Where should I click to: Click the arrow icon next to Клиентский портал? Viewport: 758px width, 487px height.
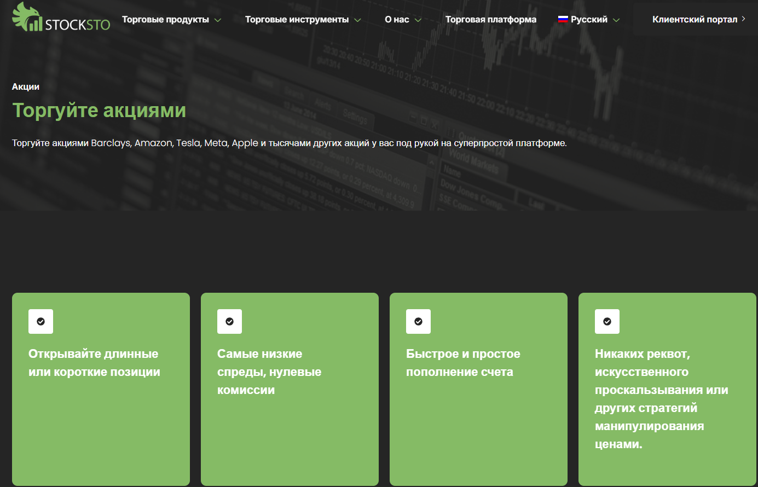[x=743, y=19]
